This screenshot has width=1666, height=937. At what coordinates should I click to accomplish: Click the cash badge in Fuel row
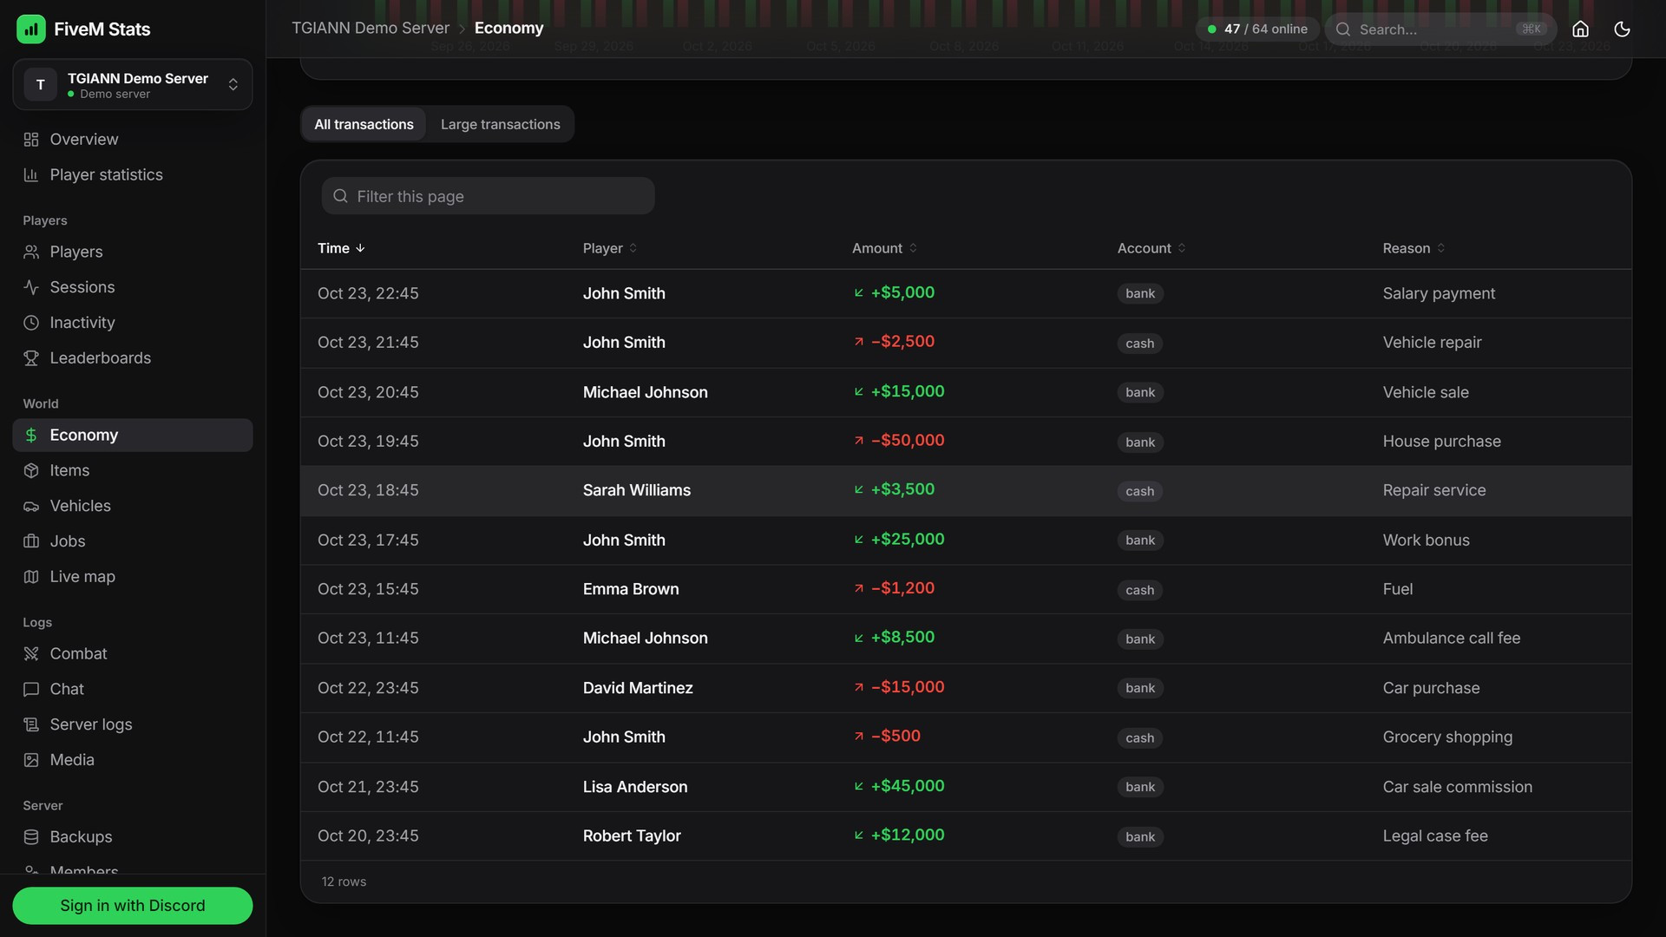pyautogui.click(x=1139, y=590)
